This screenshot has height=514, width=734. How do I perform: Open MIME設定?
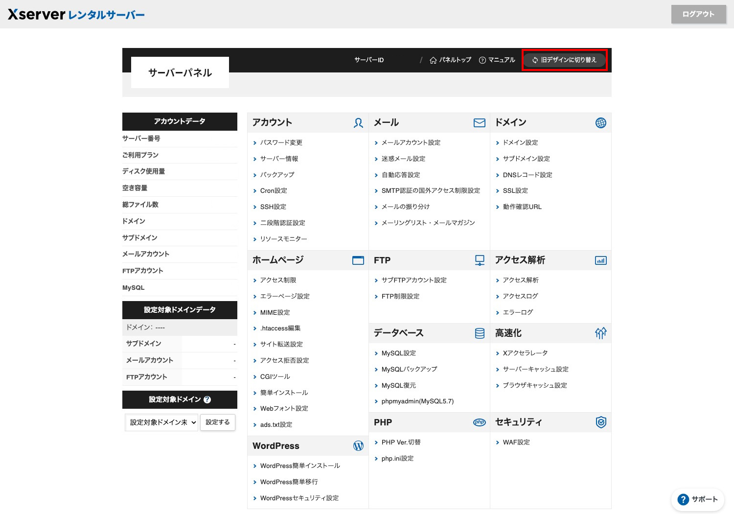275,313
